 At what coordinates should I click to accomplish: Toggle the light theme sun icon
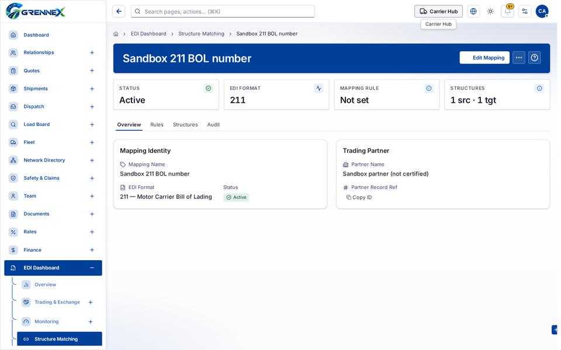(x=490, y=12)
